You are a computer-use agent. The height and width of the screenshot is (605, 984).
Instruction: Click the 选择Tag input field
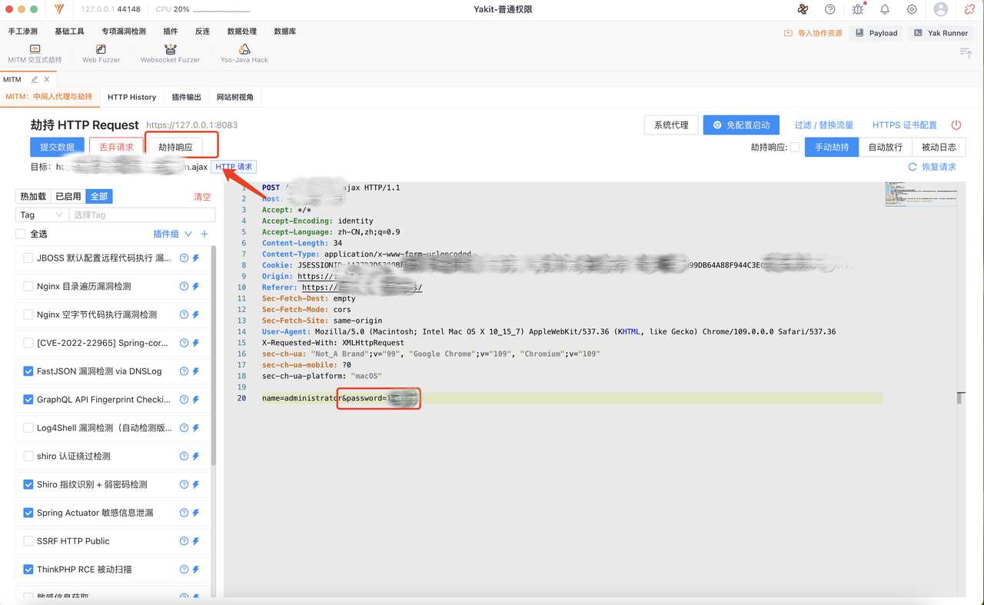pyautogui.click(x=142, y=215)
